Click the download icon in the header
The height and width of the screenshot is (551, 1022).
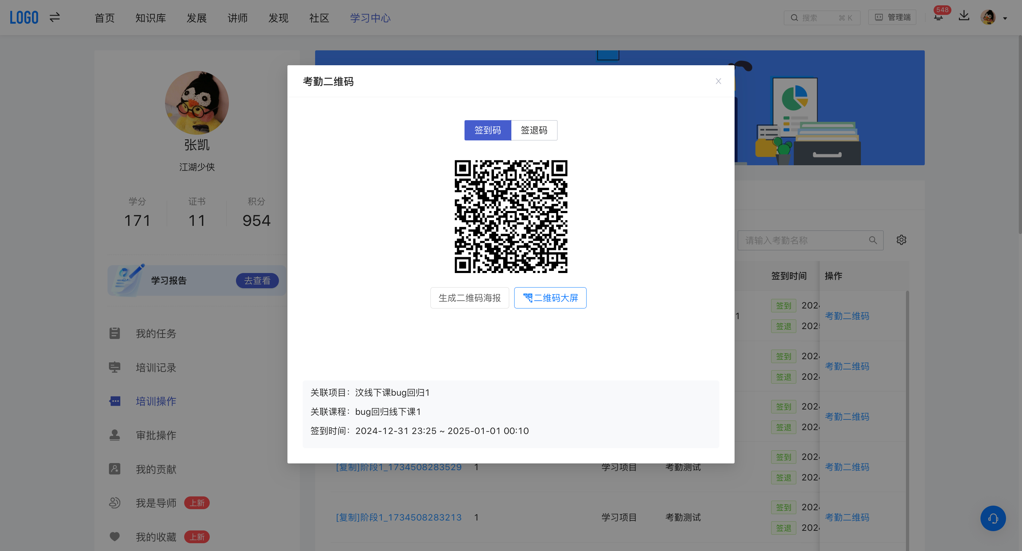pyautogui.click(x=964, y=16)
